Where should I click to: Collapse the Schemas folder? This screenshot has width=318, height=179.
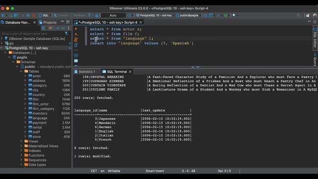coord(13,62)
